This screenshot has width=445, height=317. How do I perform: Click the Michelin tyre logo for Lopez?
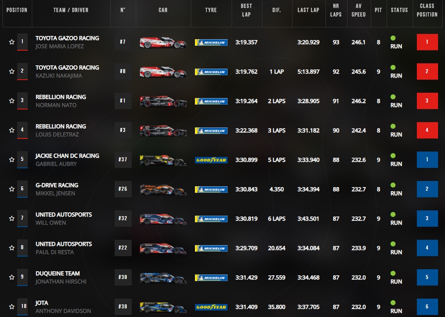pyautogui.click(x=211, y=42)
